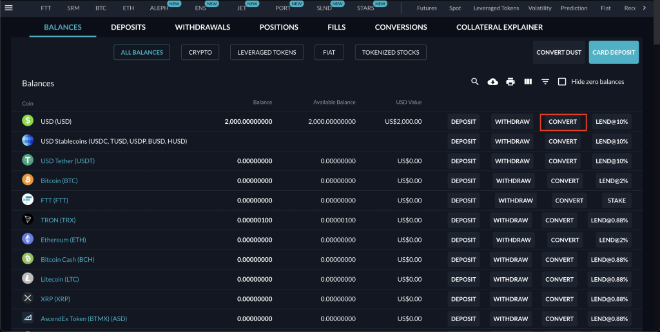The height and width of the screenshot is (332, 660).
Task: Switch to the Withdrawals tab
Action: tap(202, 27)
